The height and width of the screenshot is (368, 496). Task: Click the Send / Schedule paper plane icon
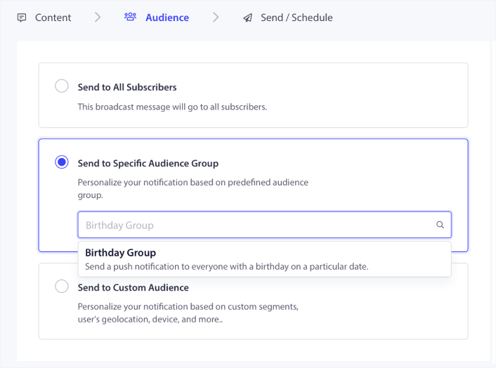pos(247,18)
